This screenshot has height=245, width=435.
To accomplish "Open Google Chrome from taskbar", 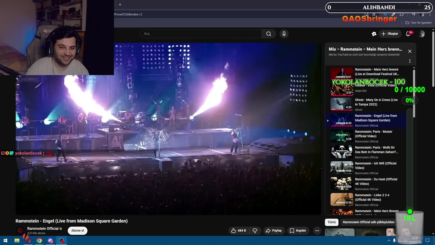I will coord(39,241).
